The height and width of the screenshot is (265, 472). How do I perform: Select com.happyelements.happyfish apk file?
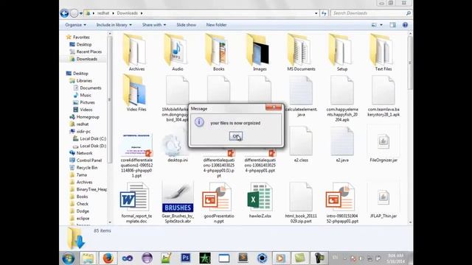tap(342, 90)
